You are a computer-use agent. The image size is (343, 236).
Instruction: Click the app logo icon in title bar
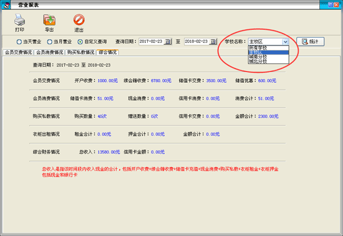6,5
